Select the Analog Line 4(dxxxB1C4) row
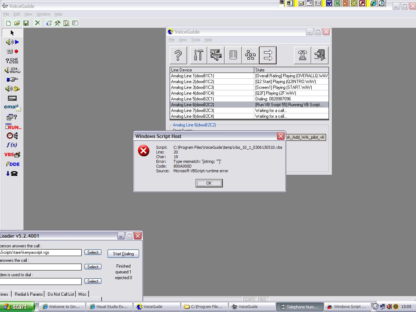The width and height of the screenshot is (416, 312). click(x=249, y=93)
